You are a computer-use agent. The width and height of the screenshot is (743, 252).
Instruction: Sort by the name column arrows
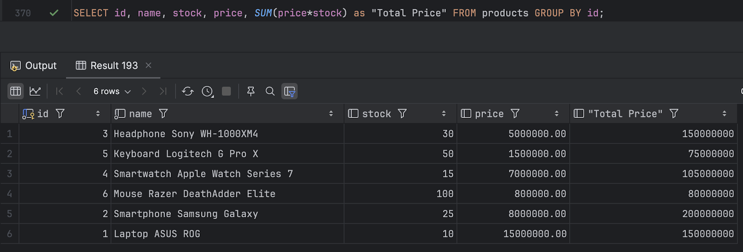point(331,114)
